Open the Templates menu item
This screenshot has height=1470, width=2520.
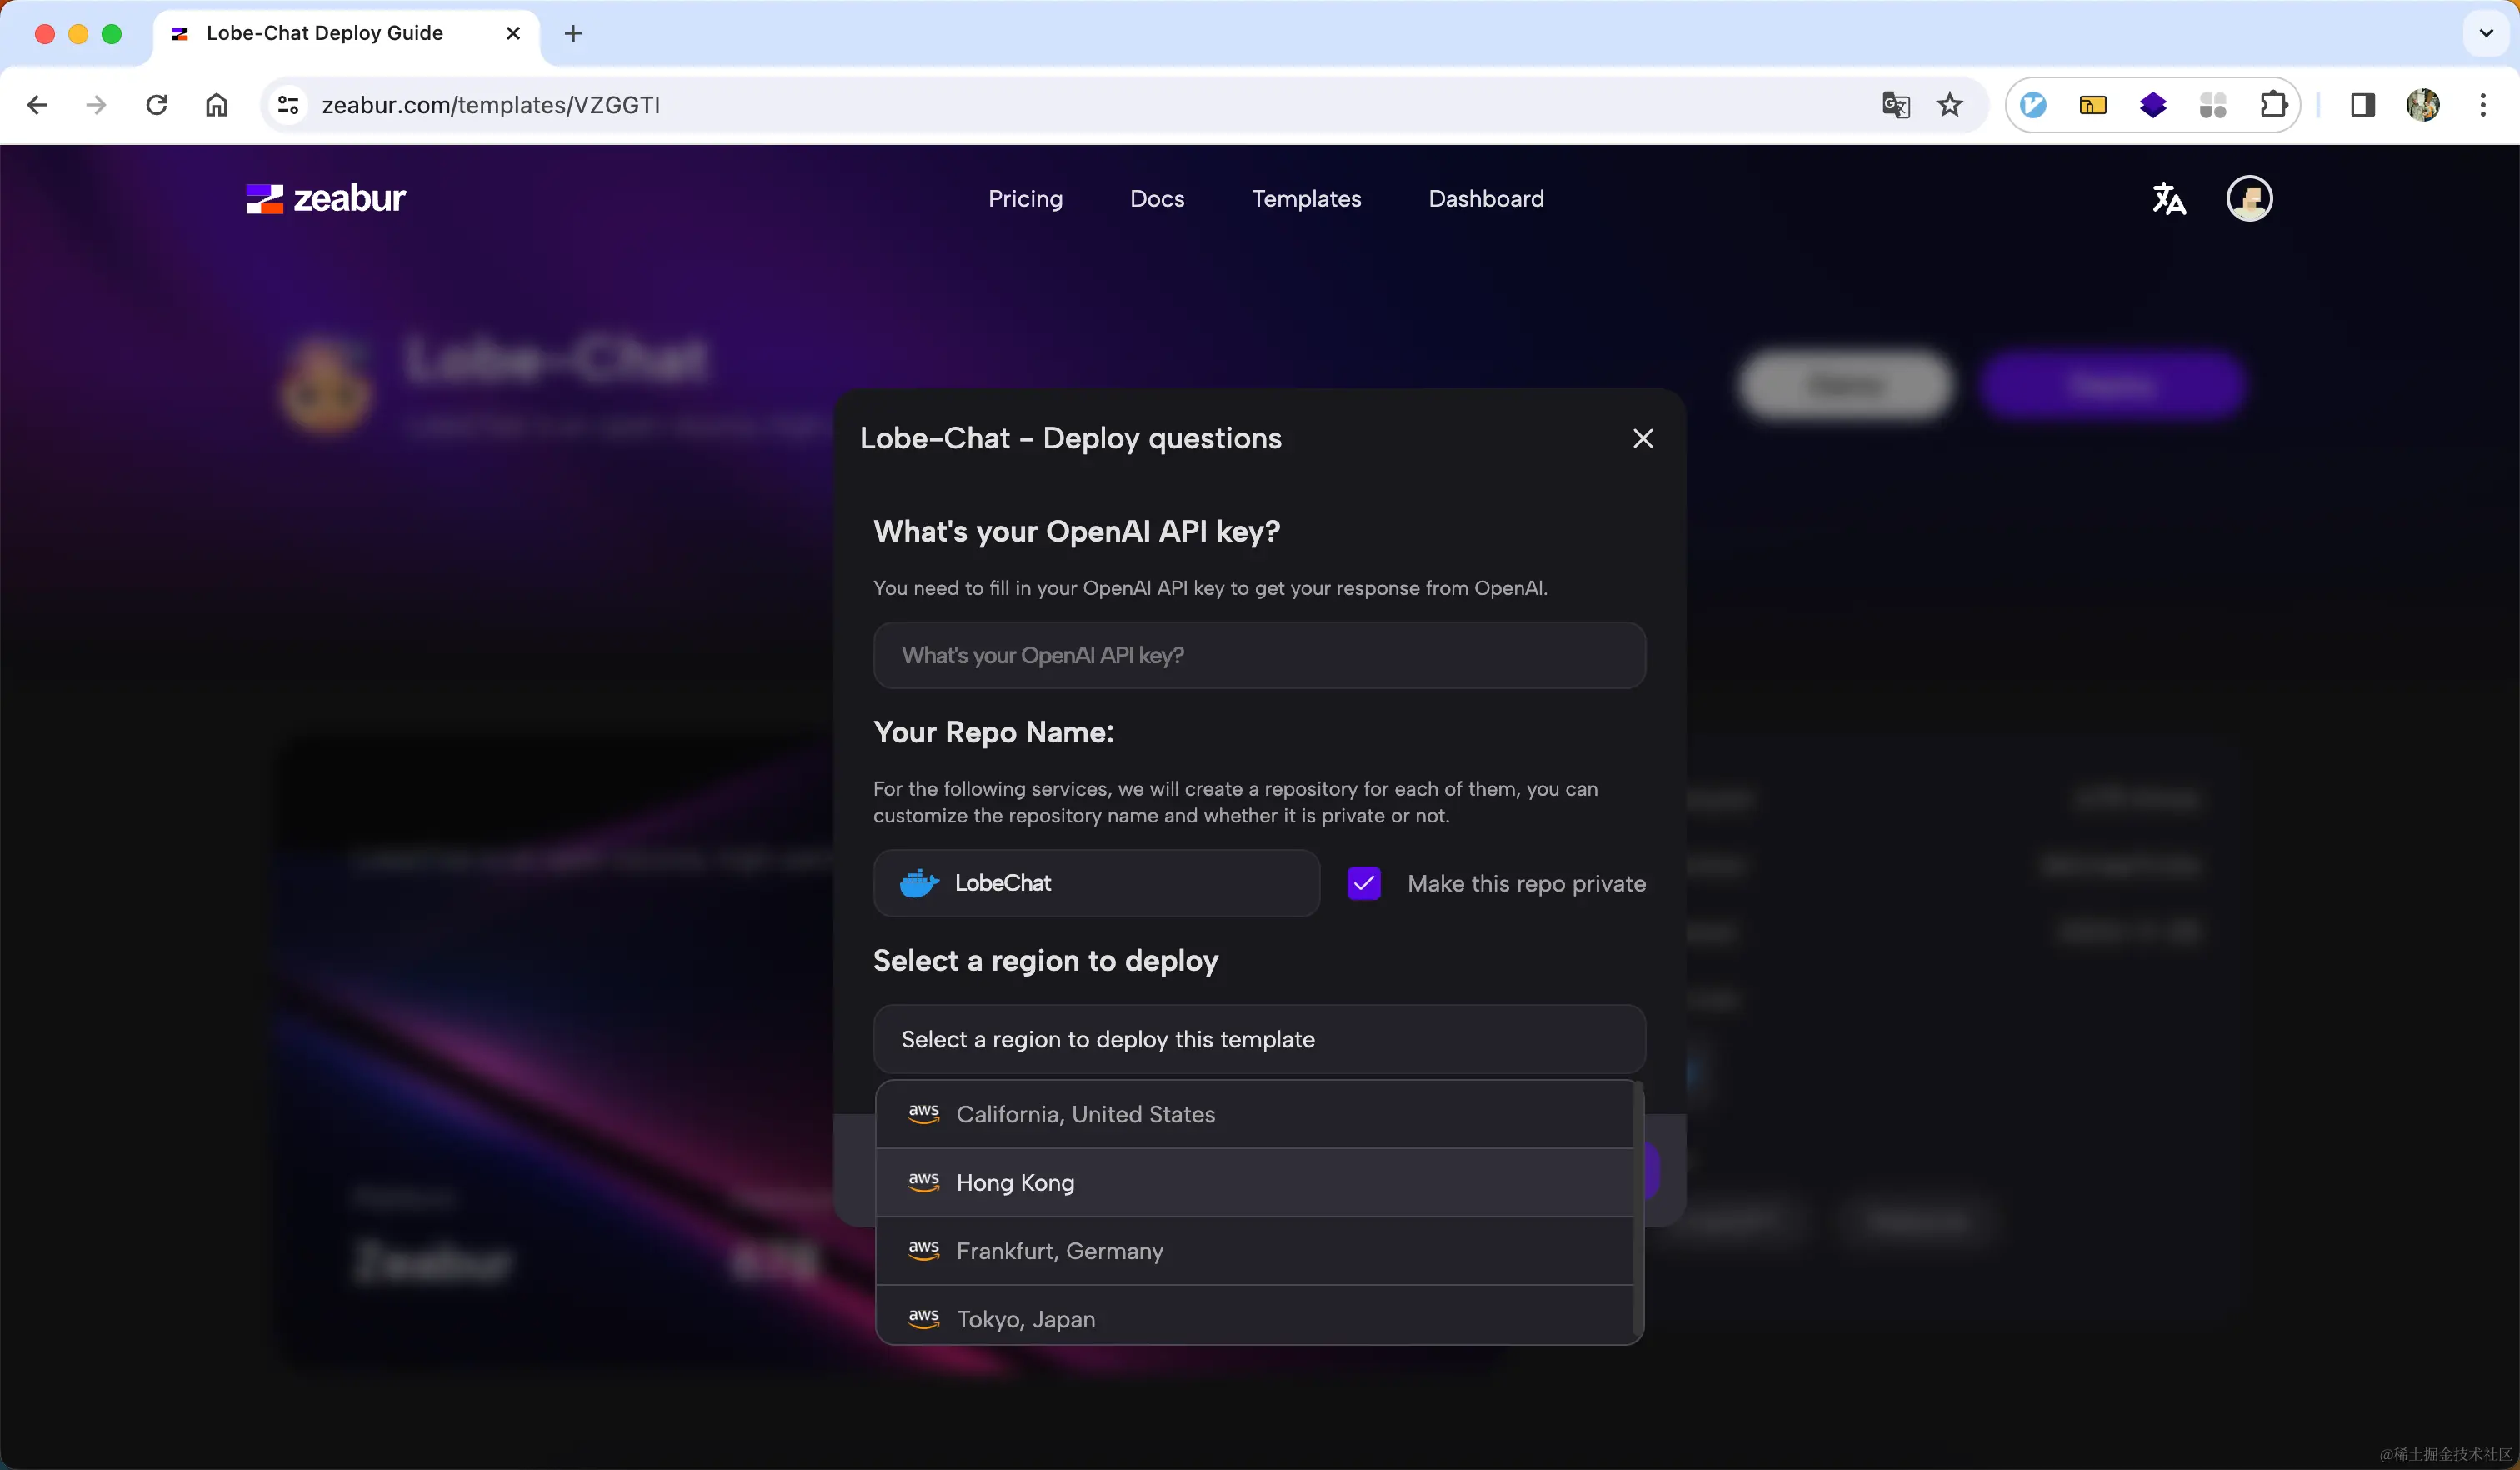pos(1306,198)
